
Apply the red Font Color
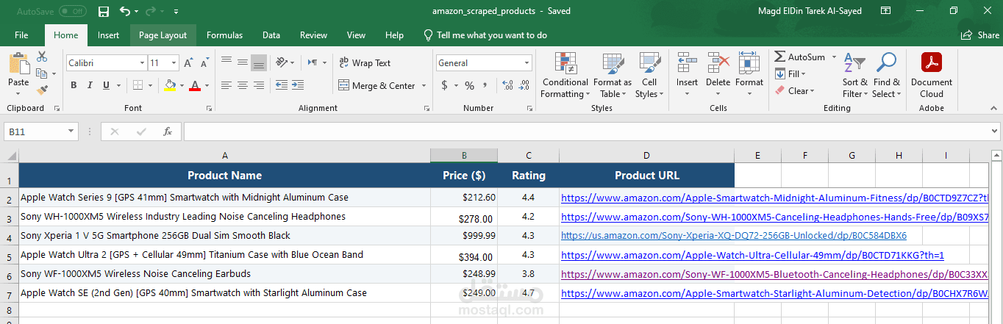pos(195,86)
